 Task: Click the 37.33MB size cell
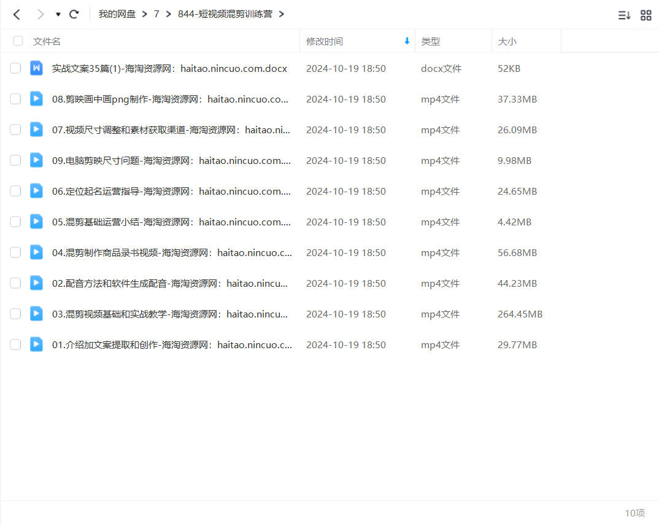point(517,99)
